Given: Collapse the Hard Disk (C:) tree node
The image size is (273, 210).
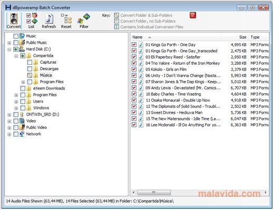Looking at the screenshot, I should 9,49.
